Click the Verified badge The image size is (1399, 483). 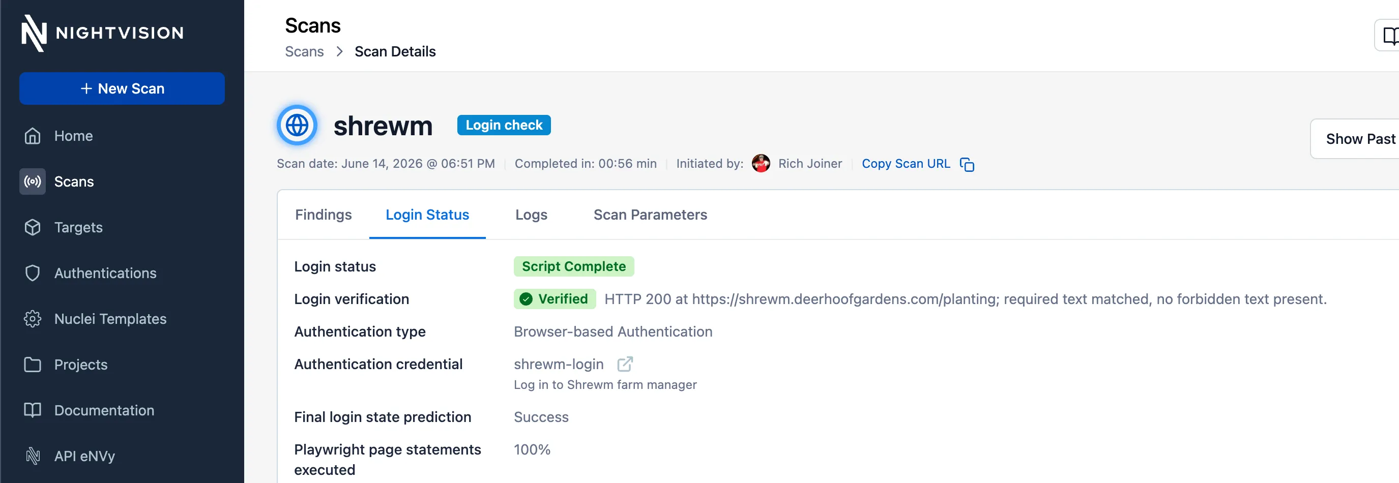tap(555, 299)
